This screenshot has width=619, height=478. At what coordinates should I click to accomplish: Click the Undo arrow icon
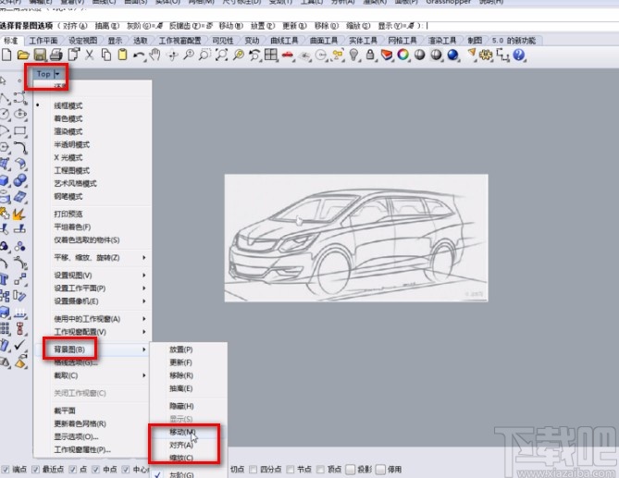[x=138, y=55]
